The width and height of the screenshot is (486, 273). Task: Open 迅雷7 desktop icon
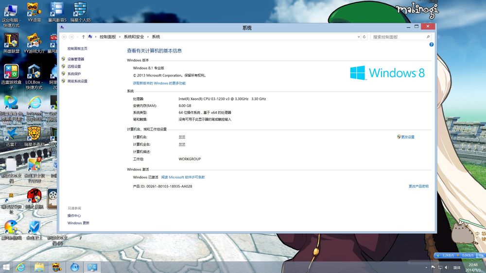11,137
